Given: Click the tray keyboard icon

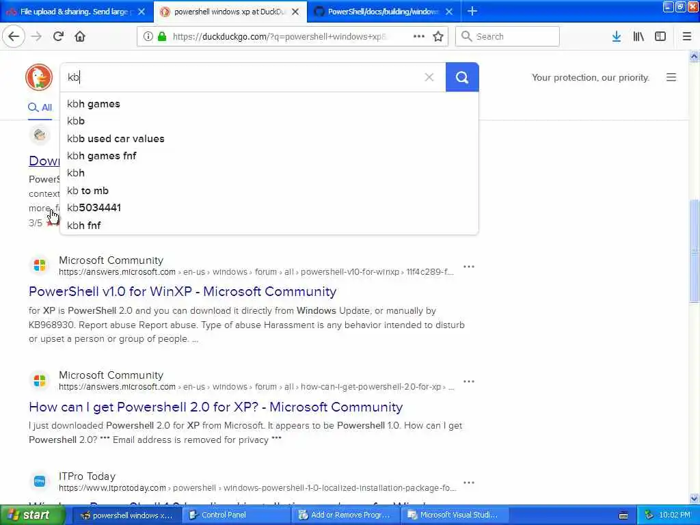Looking at the screenshot, I should click(x=623, y=515).
